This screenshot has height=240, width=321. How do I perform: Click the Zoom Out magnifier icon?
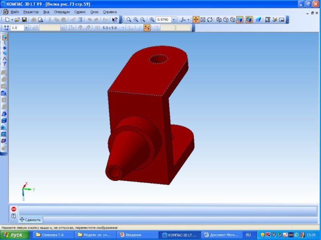(x=142, y=20)
